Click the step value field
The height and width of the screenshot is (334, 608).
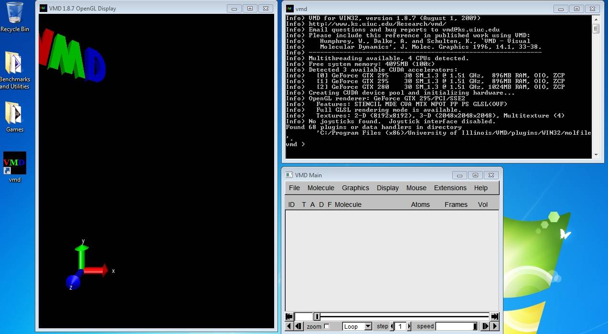[401, 326]
